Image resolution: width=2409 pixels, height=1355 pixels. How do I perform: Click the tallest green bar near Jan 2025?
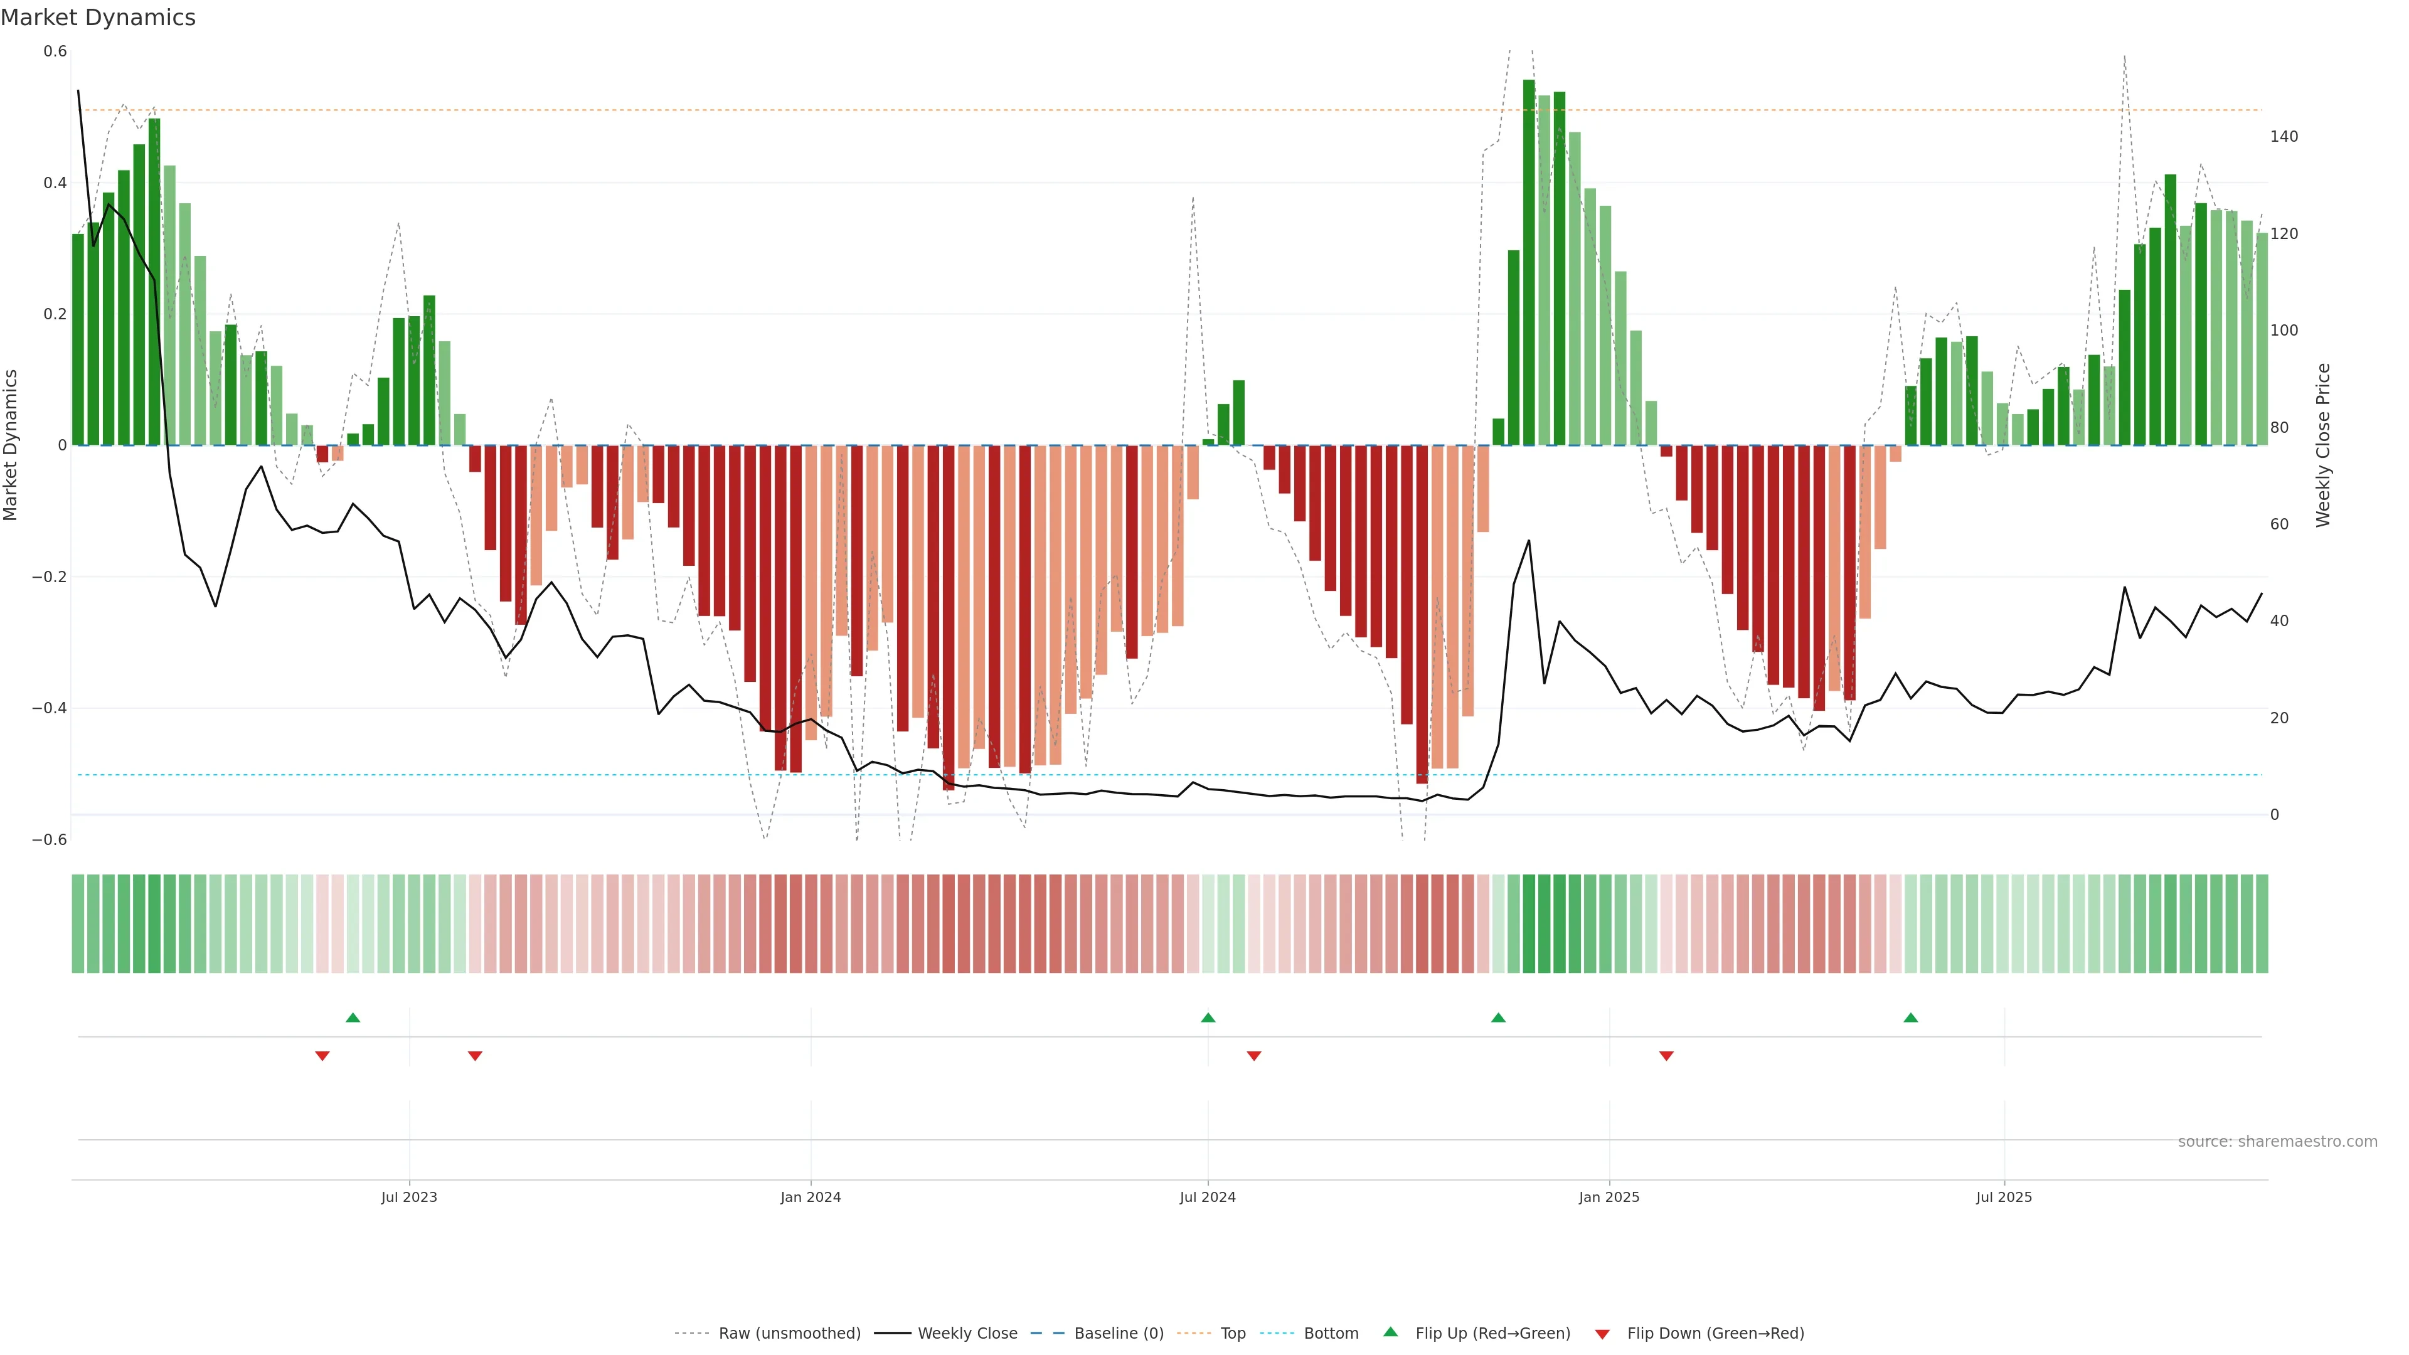click(1529, 262)
